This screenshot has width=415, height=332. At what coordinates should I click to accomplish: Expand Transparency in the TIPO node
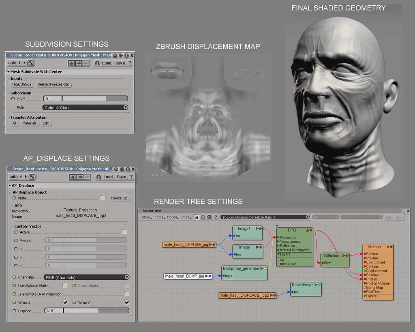point(278,242)
